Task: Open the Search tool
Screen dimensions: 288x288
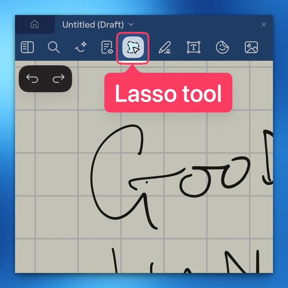Action: point(54,47)
